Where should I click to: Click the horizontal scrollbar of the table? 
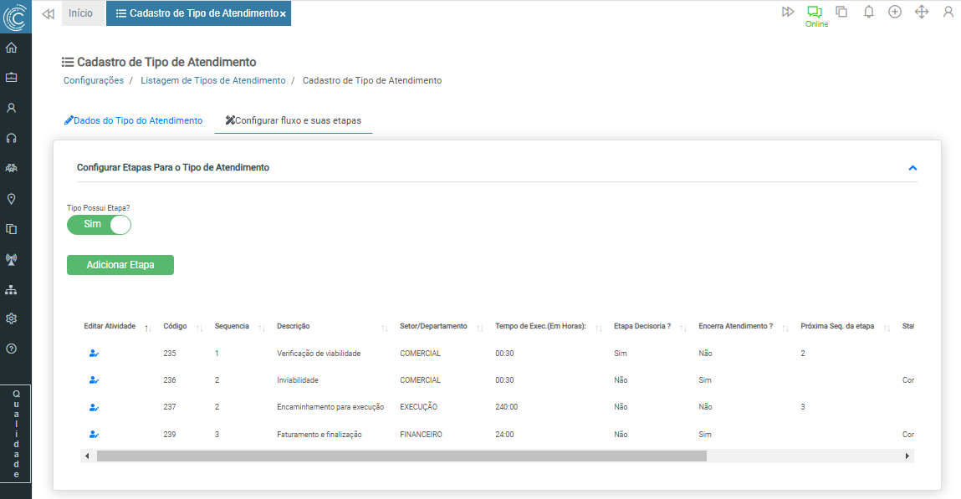pos(401,456)
